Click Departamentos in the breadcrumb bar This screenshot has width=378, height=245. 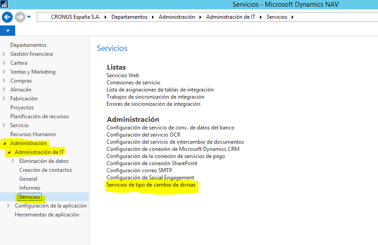coord(129,17)
